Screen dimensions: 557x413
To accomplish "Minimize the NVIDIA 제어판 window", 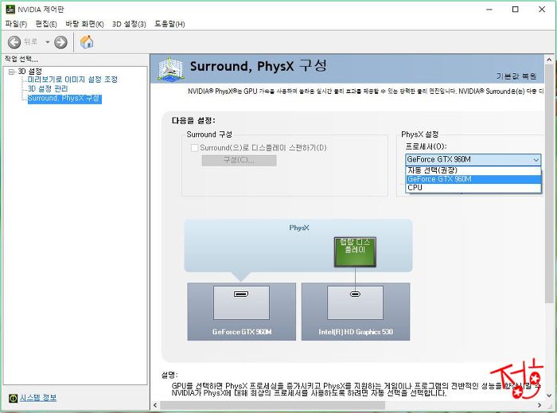I will (x=489, y=10).
